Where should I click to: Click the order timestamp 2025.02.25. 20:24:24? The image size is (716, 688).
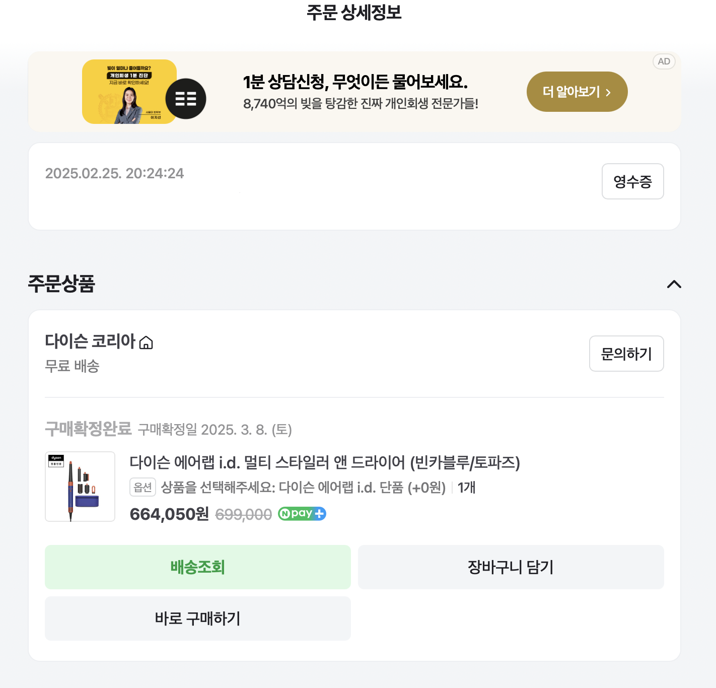(114, 173)
